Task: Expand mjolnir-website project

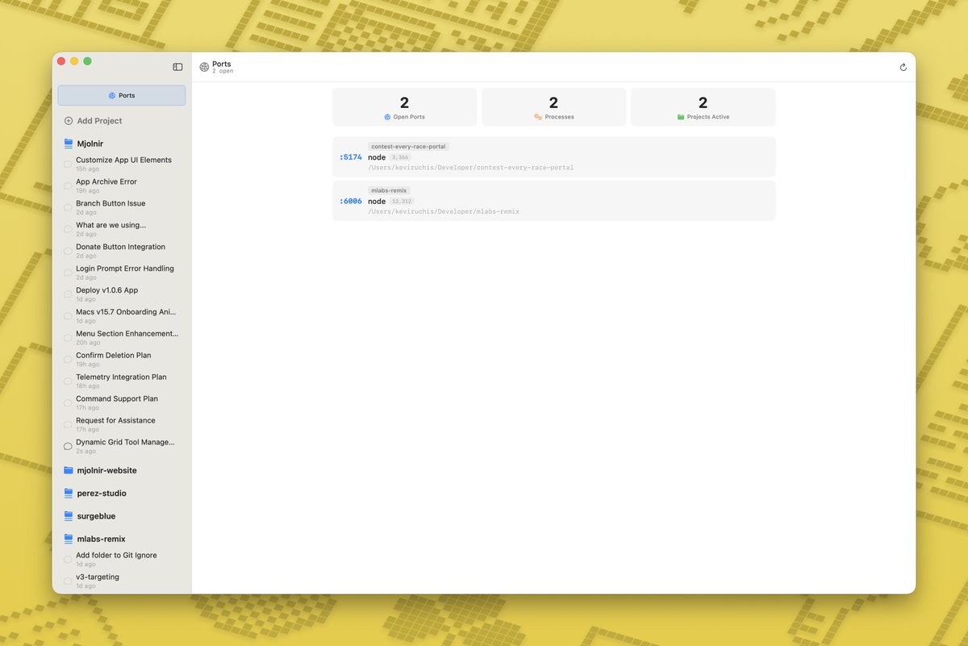Action: click(x=106, y=470)
